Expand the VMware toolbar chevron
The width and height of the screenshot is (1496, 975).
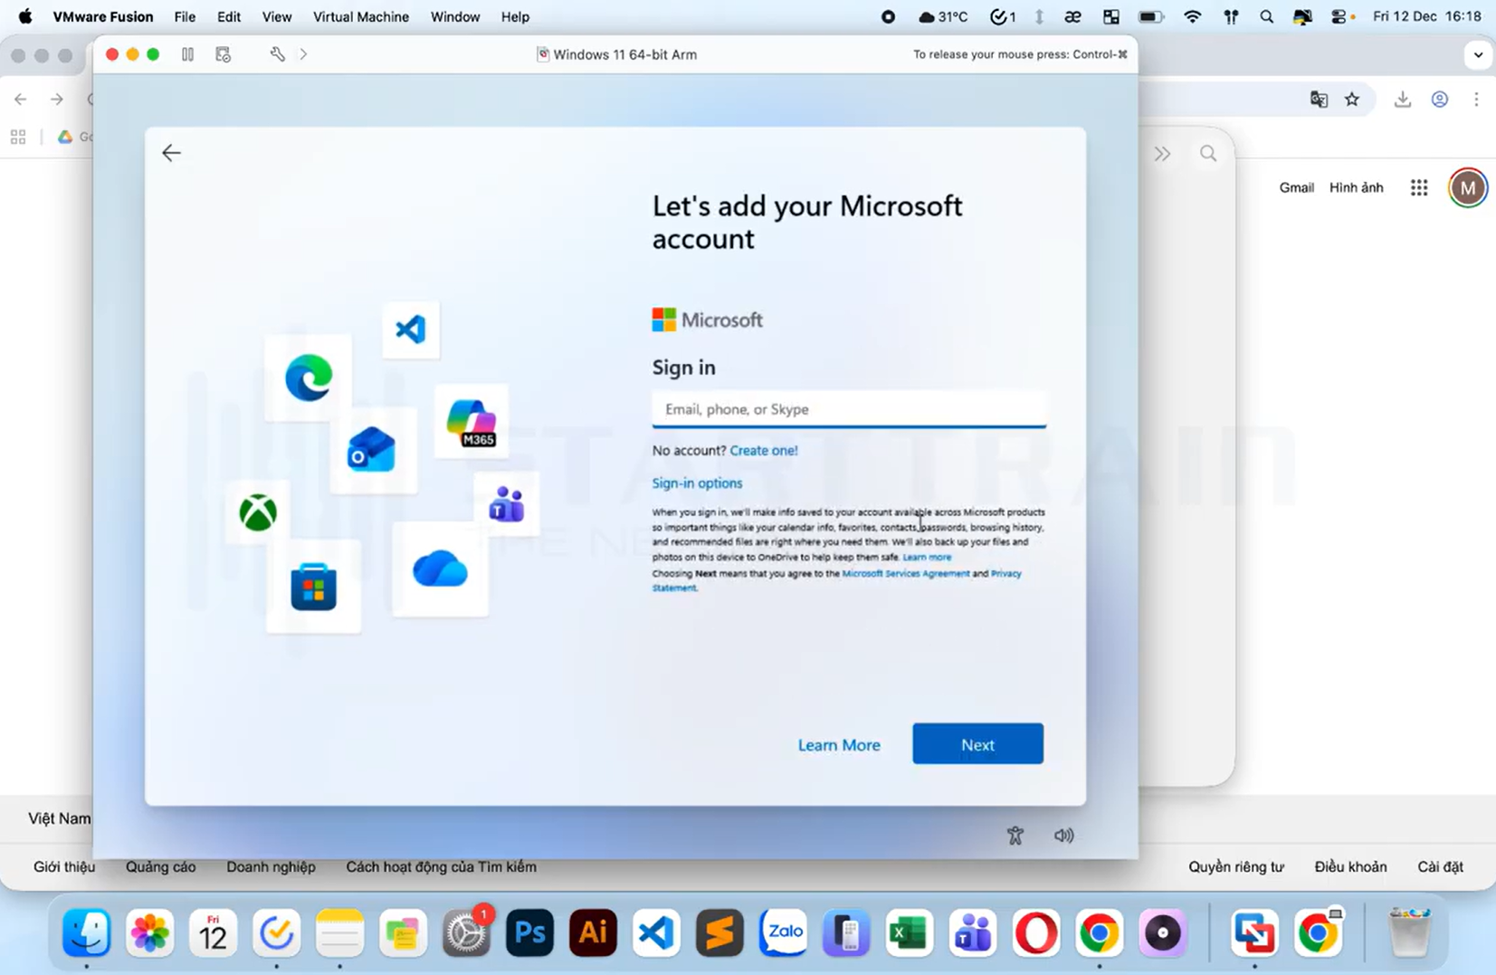(303, 54)
